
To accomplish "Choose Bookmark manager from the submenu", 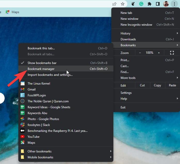I will (66, 69).
